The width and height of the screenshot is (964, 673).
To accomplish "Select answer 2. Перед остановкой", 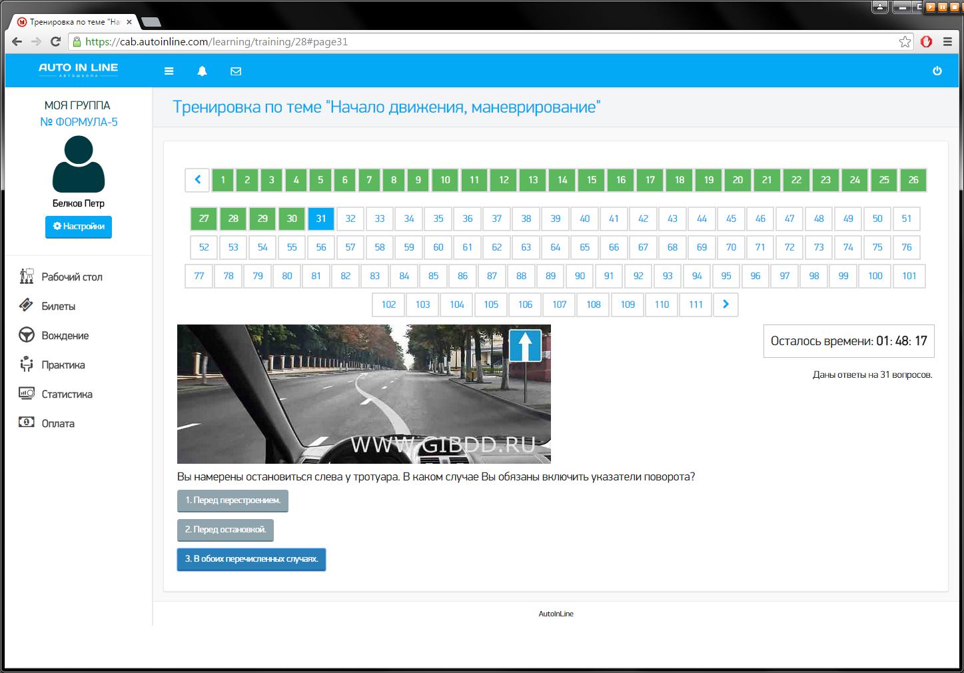I will [x=225, y=530].
